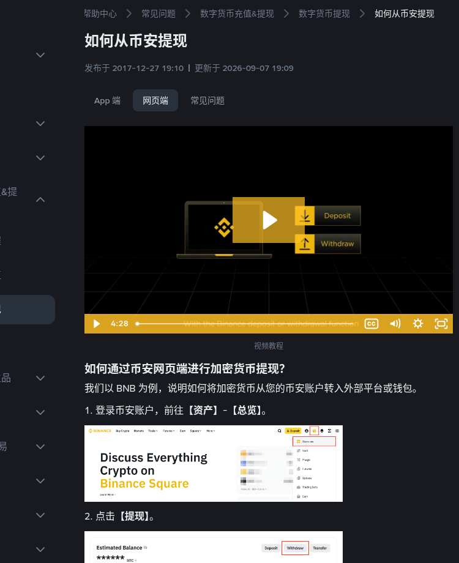Expand the topmost sidebar chevron

[40, 55]
